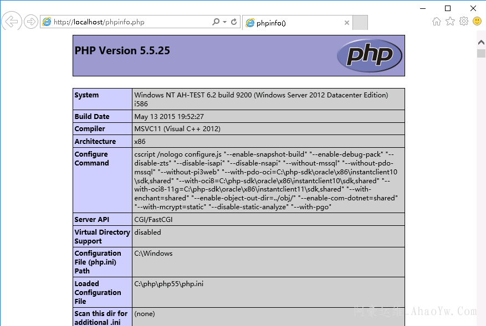Open the Favorites star icon
This screenshot has width=486, height=326.
[450, 21]
